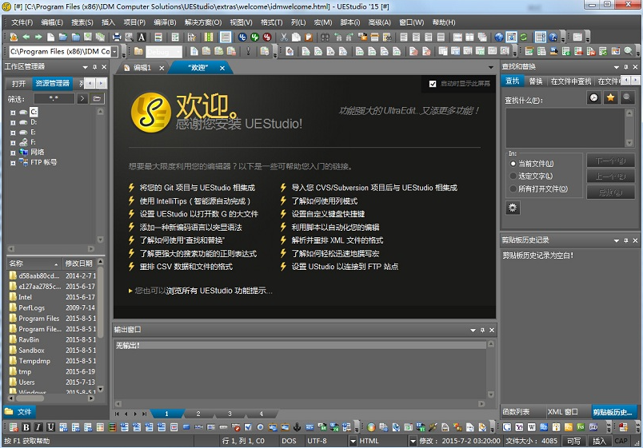Viewport: 643px width, 448px height.
Task: Click the 查找什么 search text field
Action: click(569, 126)
